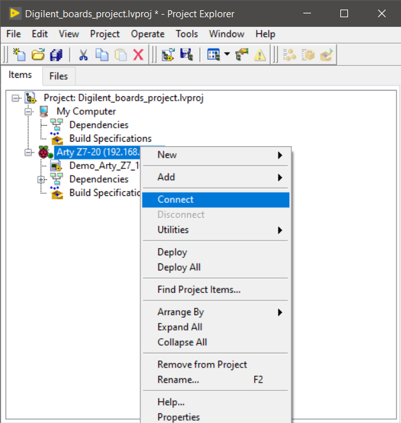Select Dependencies label under Arty Z7-20
This screenshot has width=401, height=423.
(99, 179)
